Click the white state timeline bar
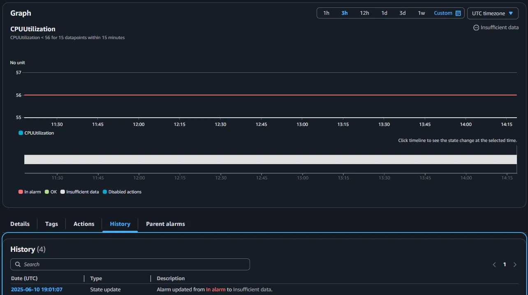The width and height of the screenshot is (528, 295). 270,160
